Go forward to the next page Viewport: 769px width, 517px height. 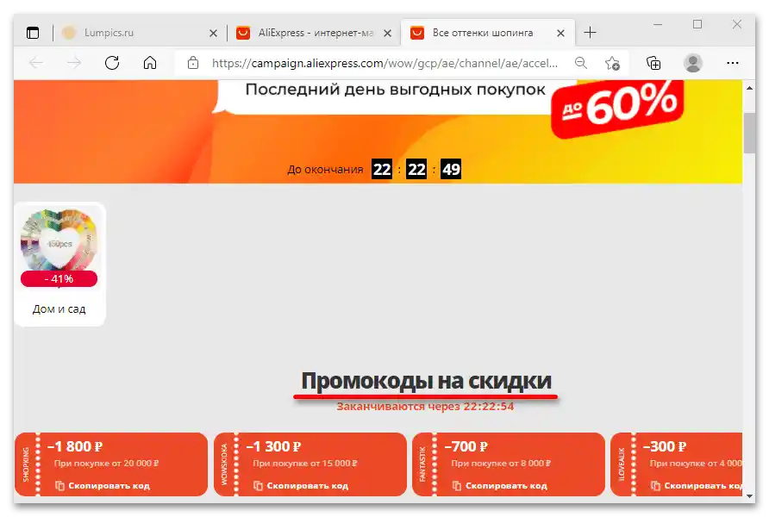coord(74,63)
